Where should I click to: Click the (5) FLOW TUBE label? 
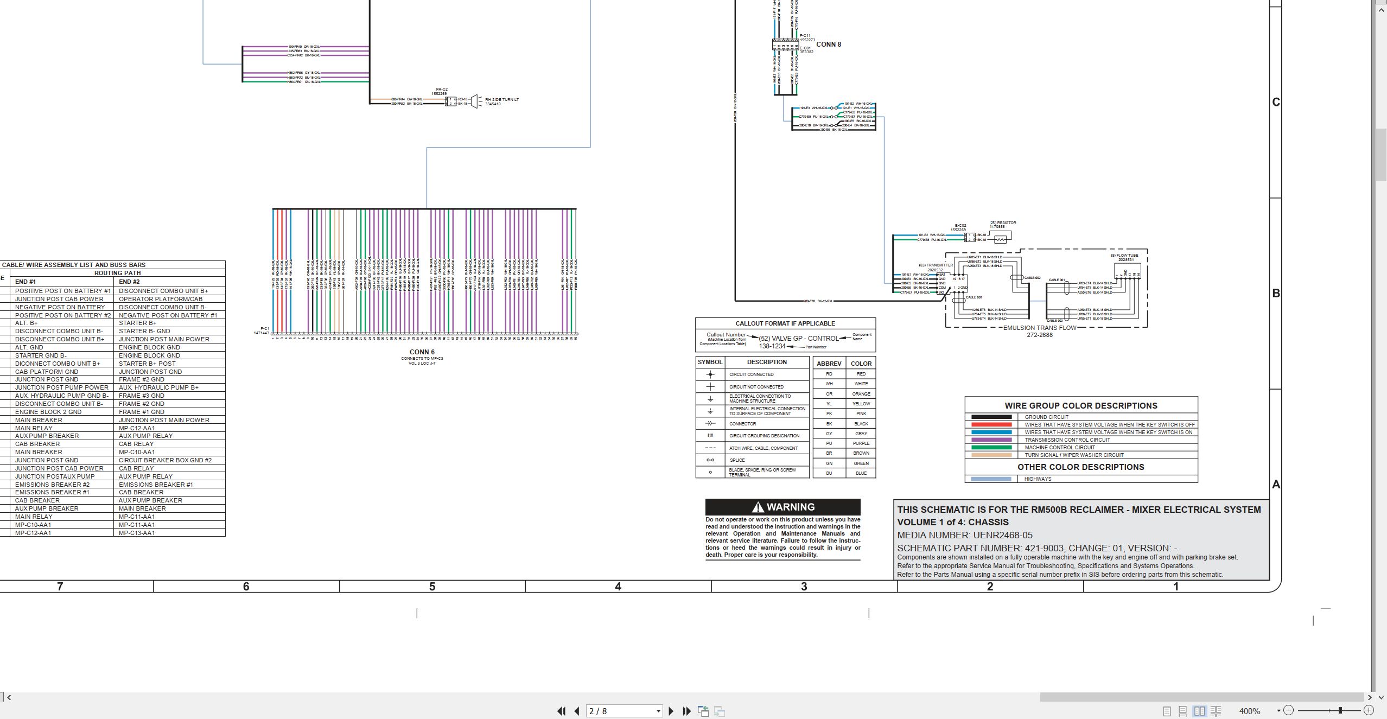click(x=1124, y=256)
